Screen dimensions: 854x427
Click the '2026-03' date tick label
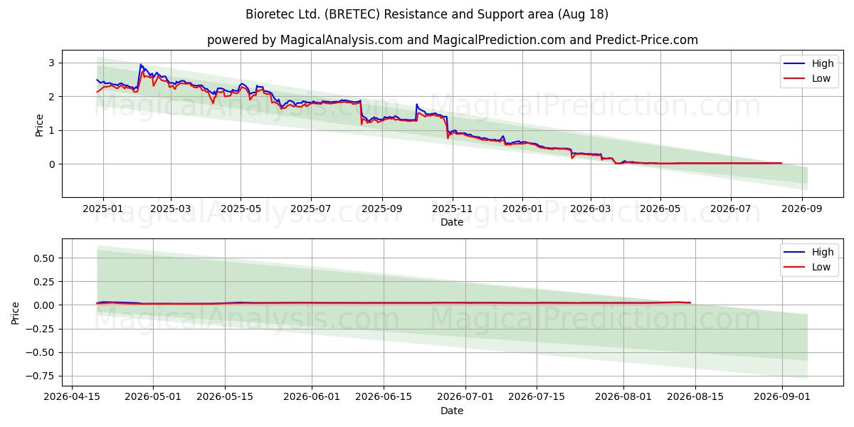click(x=590, y=209)
